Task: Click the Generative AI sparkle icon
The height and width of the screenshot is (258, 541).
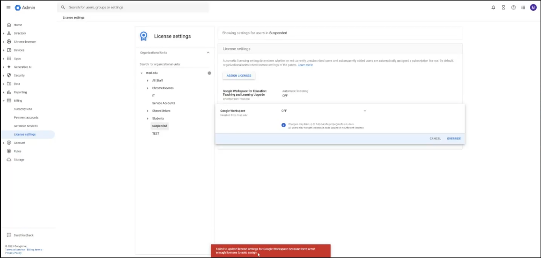Action: [9, 67]
